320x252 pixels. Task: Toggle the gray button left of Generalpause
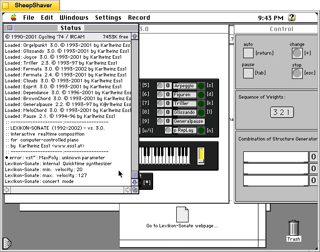(160, 121)
